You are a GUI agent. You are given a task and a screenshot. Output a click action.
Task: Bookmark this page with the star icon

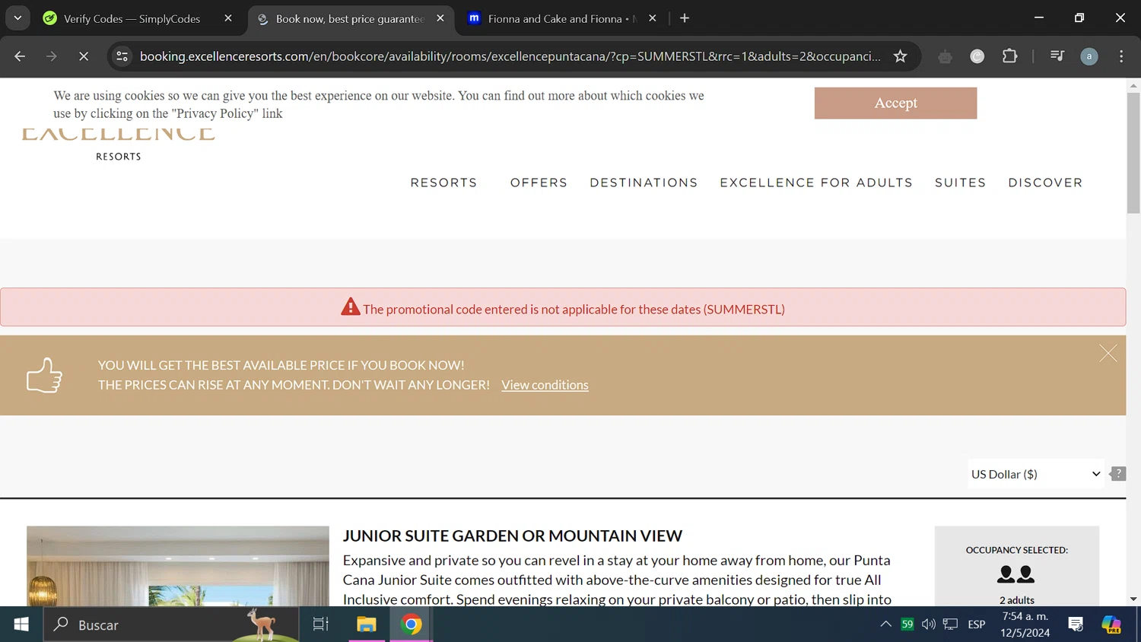pos(900,56)
